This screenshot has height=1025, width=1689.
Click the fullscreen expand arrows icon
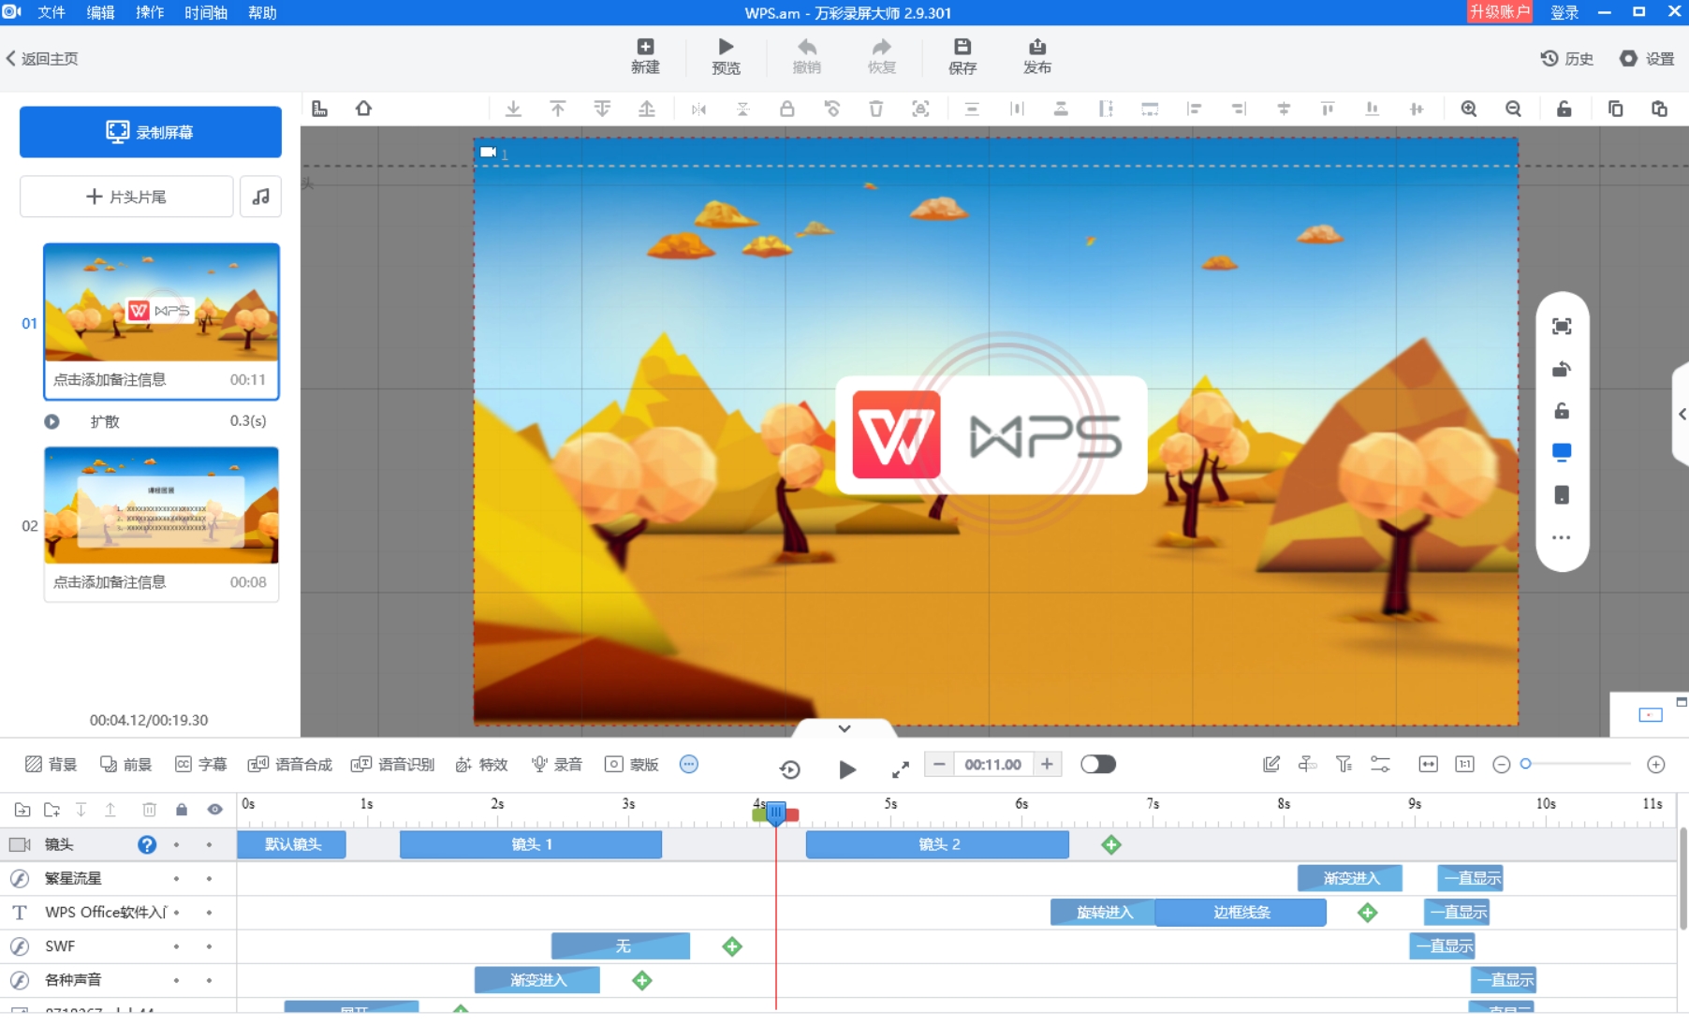901,769
